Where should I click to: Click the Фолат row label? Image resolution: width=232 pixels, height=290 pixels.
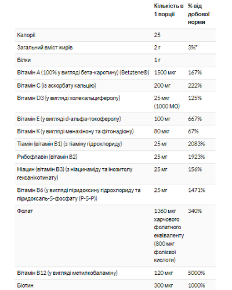[x=25, y=211]
